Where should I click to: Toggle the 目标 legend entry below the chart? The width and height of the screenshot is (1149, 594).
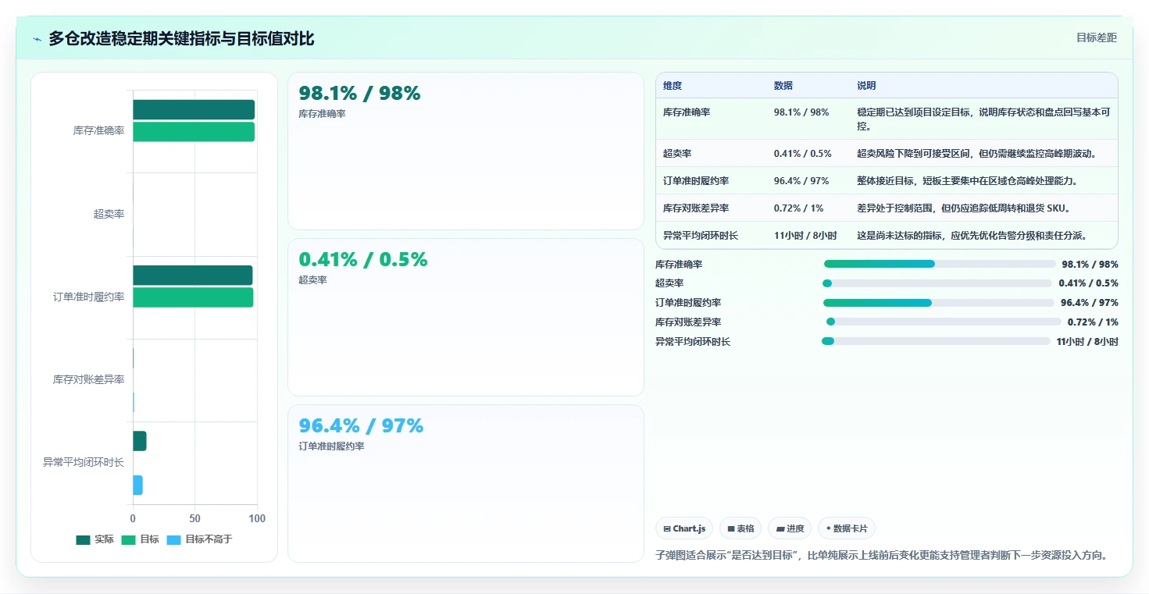[x=140, y=539]
